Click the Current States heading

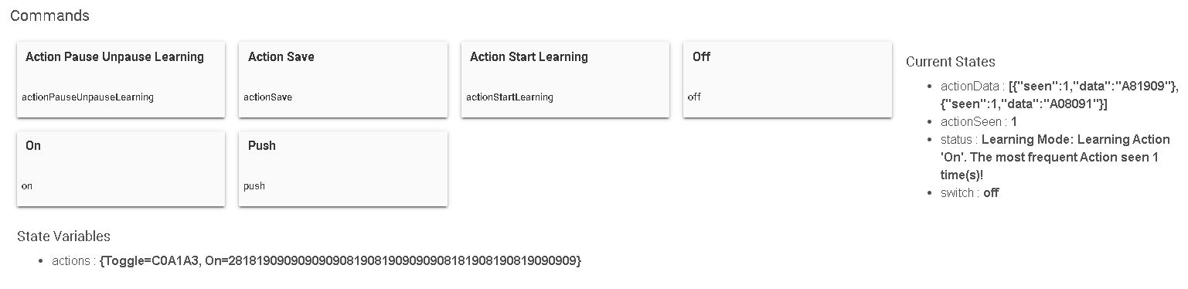pos(950,62)
